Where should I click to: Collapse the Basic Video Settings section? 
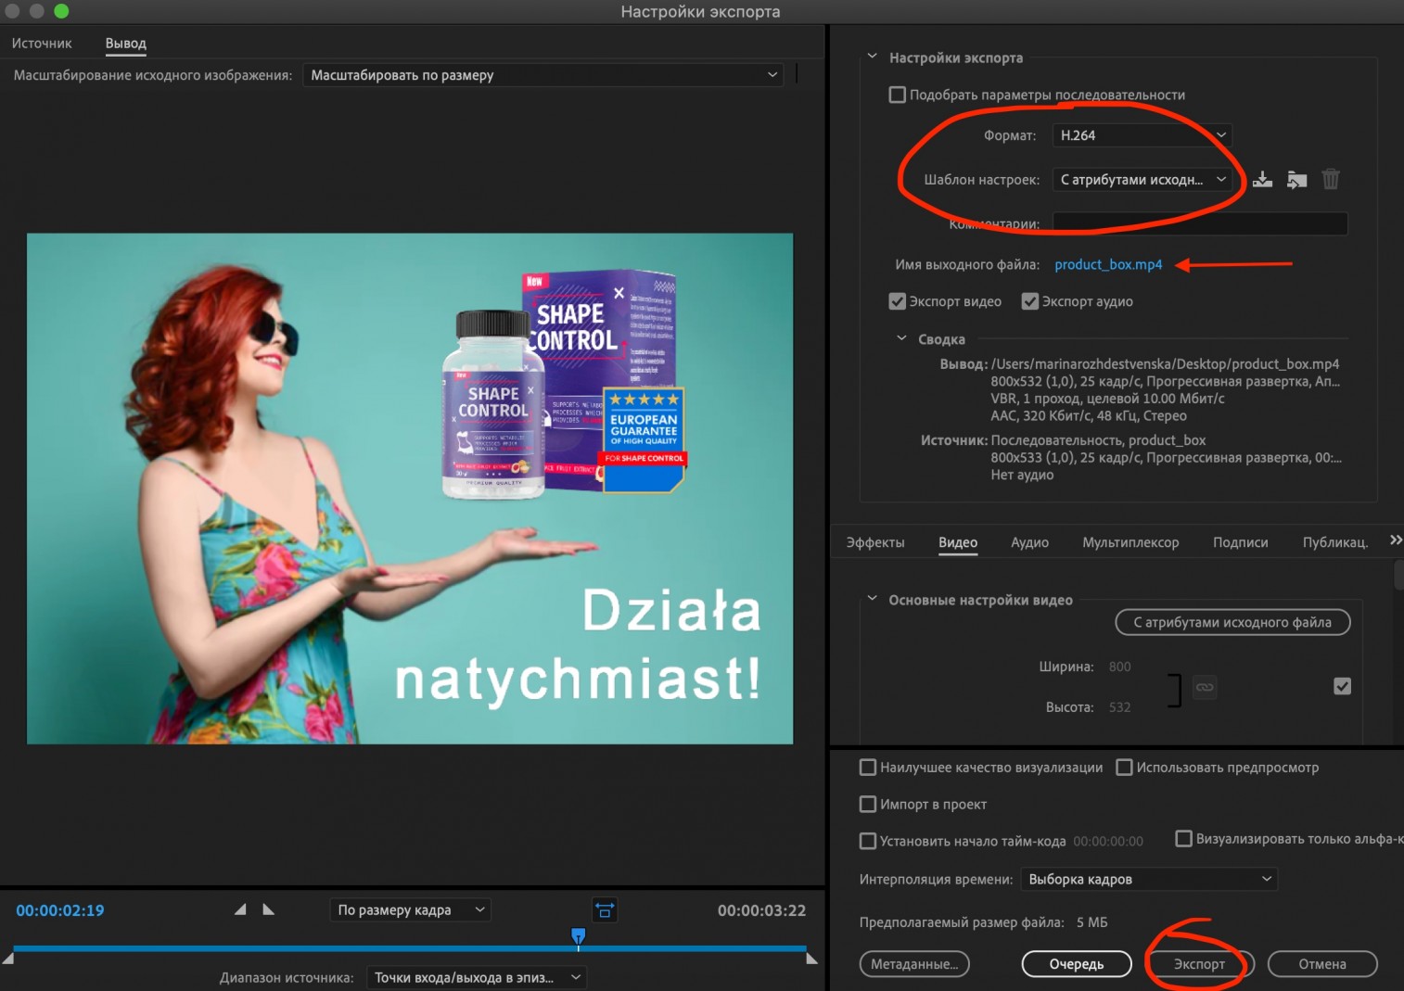872,599
